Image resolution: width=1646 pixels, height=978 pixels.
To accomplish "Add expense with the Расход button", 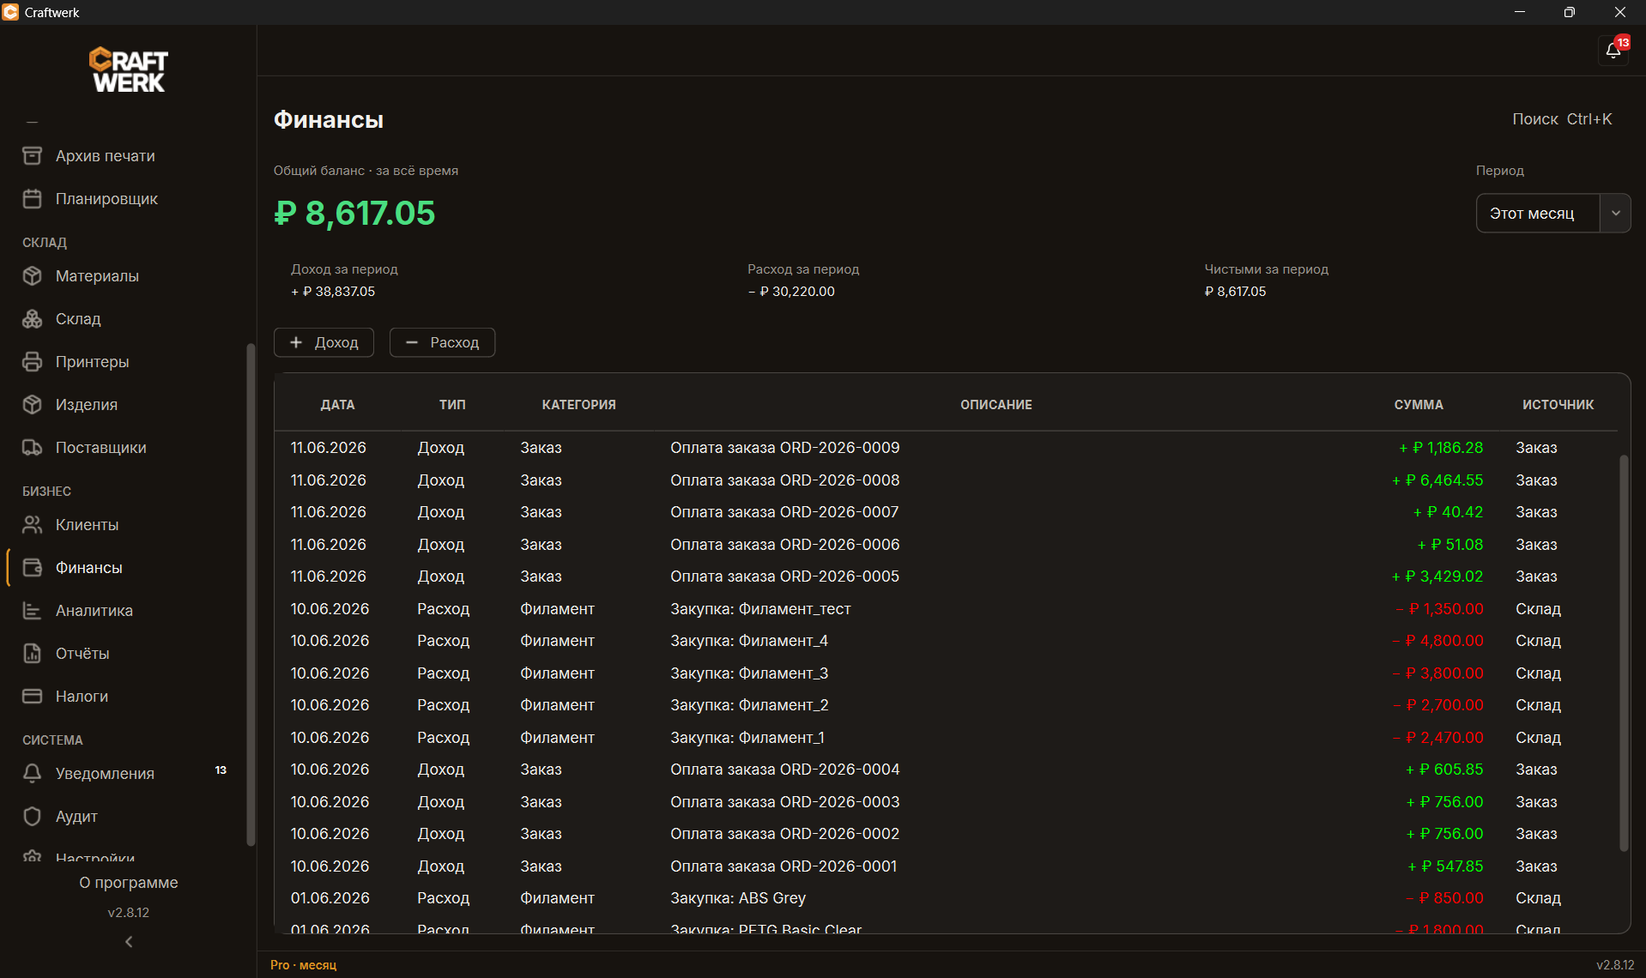I will tap(442, 342).
